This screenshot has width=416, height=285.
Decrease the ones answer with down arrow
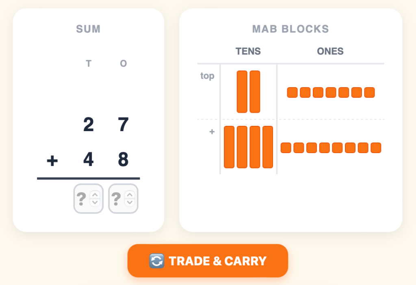[x=130, y=202]
